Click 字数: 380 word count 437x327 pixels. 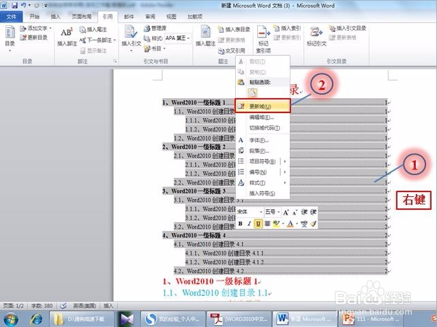[x=42, y=306]
